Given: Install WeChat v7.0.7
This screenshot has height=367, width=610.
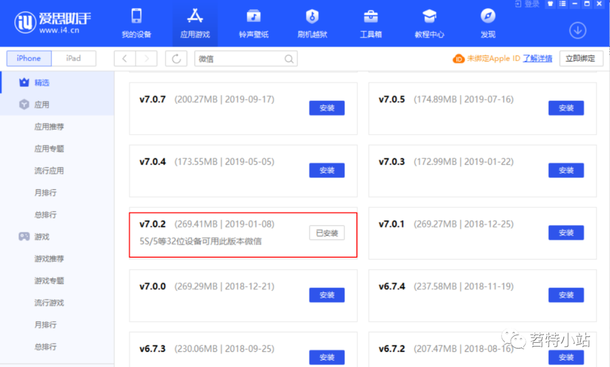Looking at the screenshot, I should pos(327,108).
